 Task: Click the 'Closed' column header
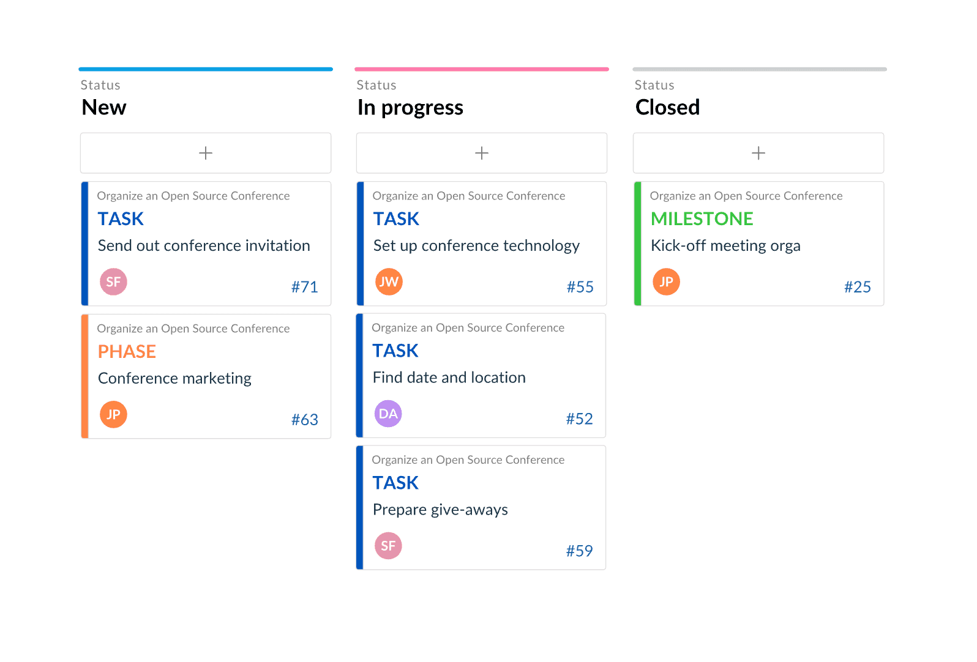[667, 108]
